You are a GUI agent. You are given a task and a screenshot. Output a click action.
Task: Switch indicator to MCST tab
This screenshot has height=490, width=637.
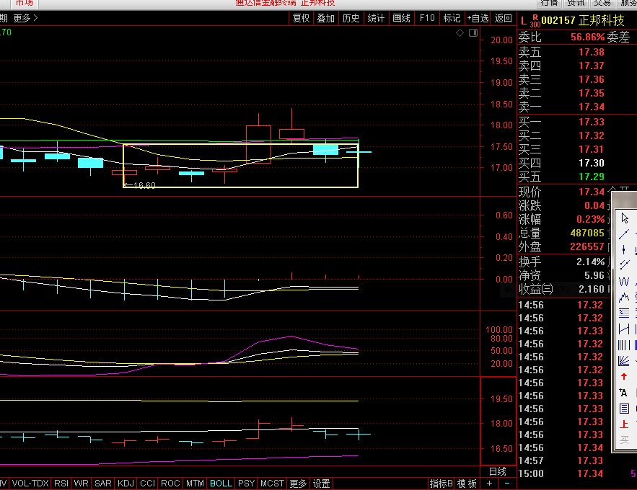(272, 484)
